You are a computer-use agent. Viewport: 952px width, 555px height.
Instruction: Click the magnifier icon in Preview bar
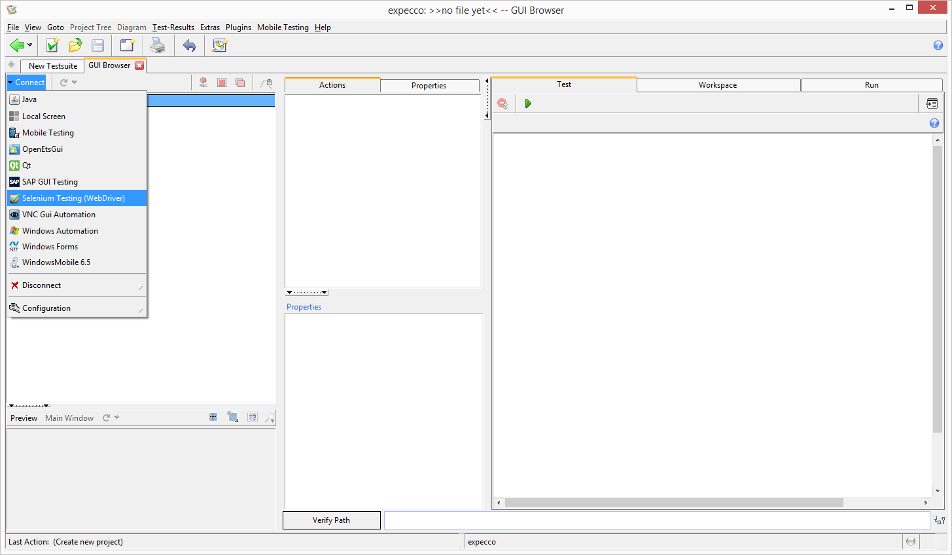point(269,418)
